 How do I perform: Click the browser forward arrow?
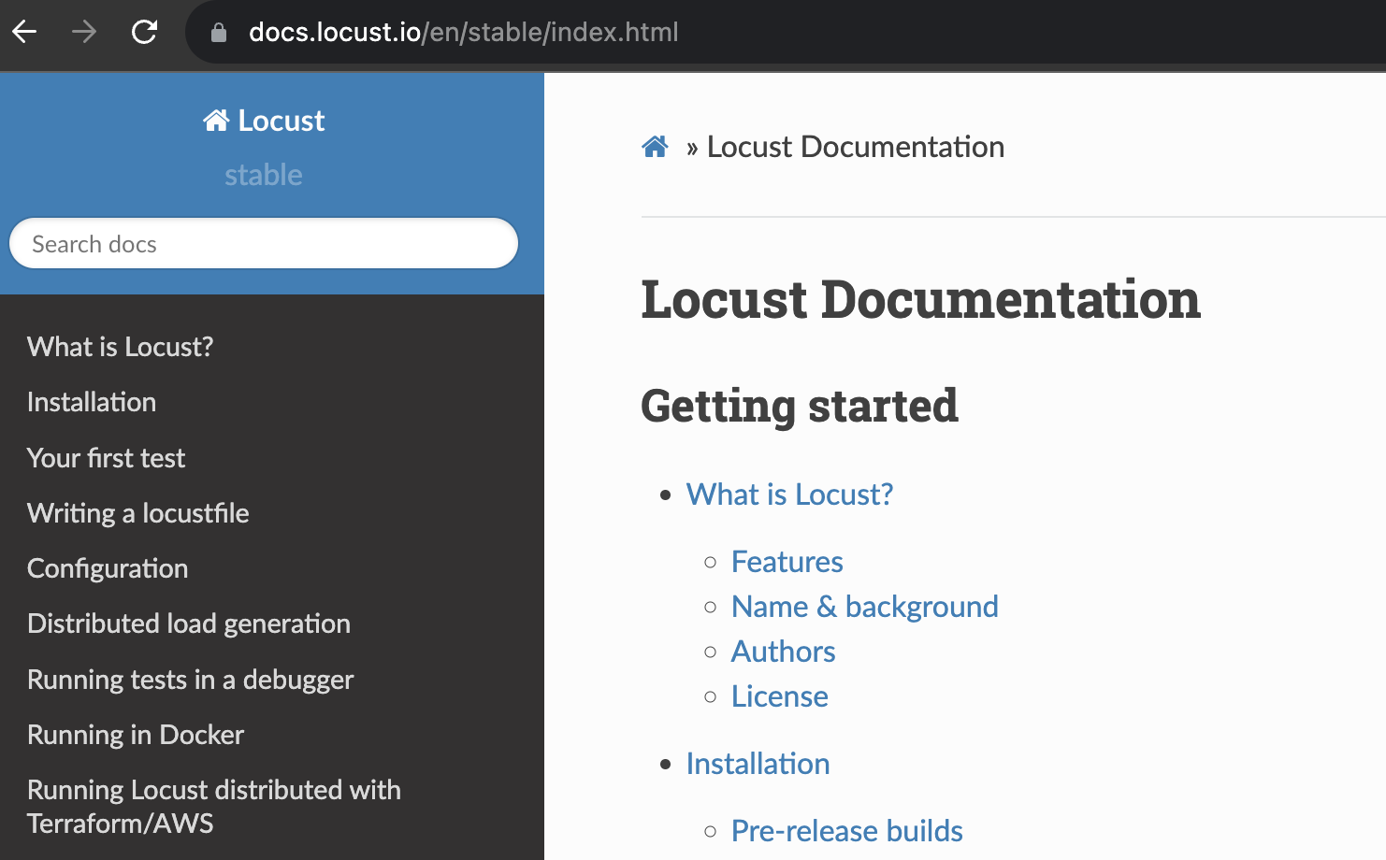84,32
